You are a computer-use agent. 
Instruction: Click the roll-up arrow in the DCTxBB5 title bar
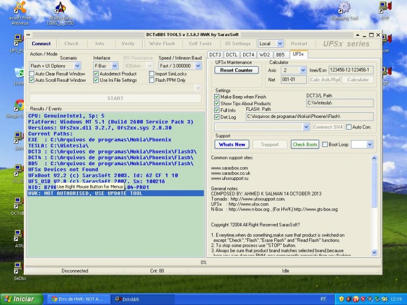358,35
